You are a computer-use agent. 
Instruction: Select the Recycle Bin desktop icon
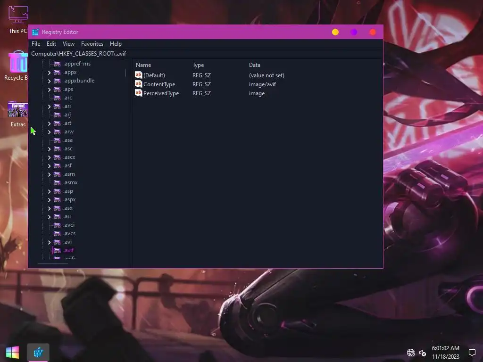coord(17,66)
